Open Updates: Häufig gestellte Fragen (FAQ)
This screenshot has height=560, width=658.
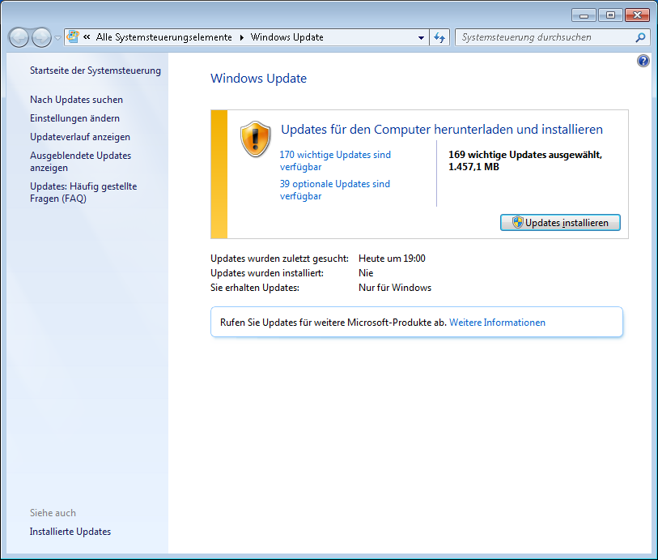tap(83, 192)
